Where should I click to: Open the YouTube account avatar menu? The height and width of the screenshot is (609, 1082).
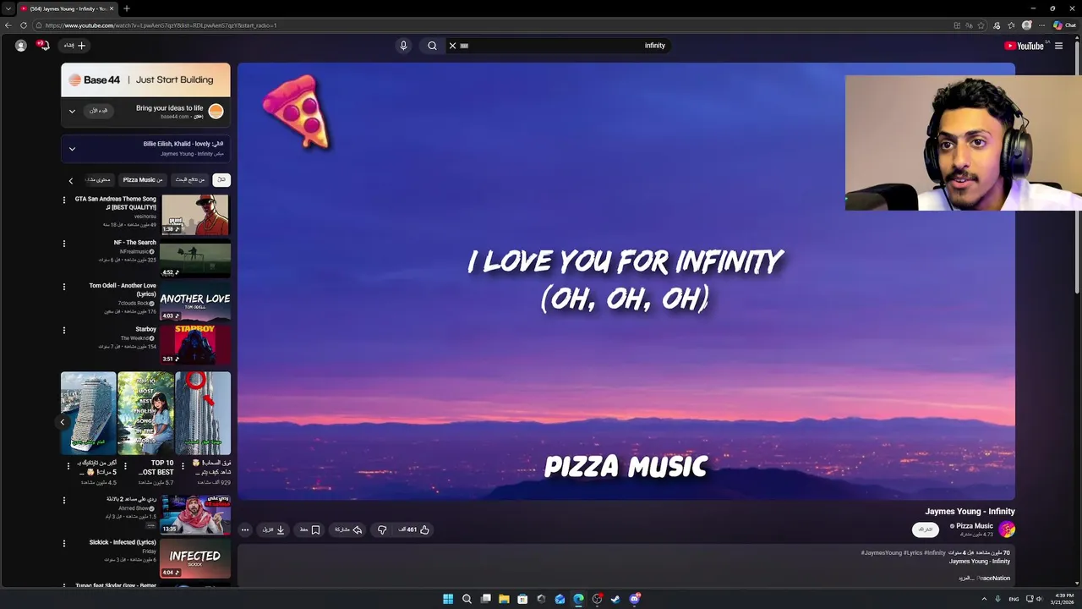pos(21,46)
